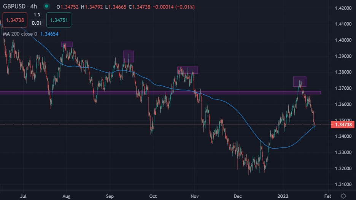Viewport: 356px width, 200px height.
Task: Click the 1.32000 price axis label
Action: pyautogui.click(x=343, y=168)
